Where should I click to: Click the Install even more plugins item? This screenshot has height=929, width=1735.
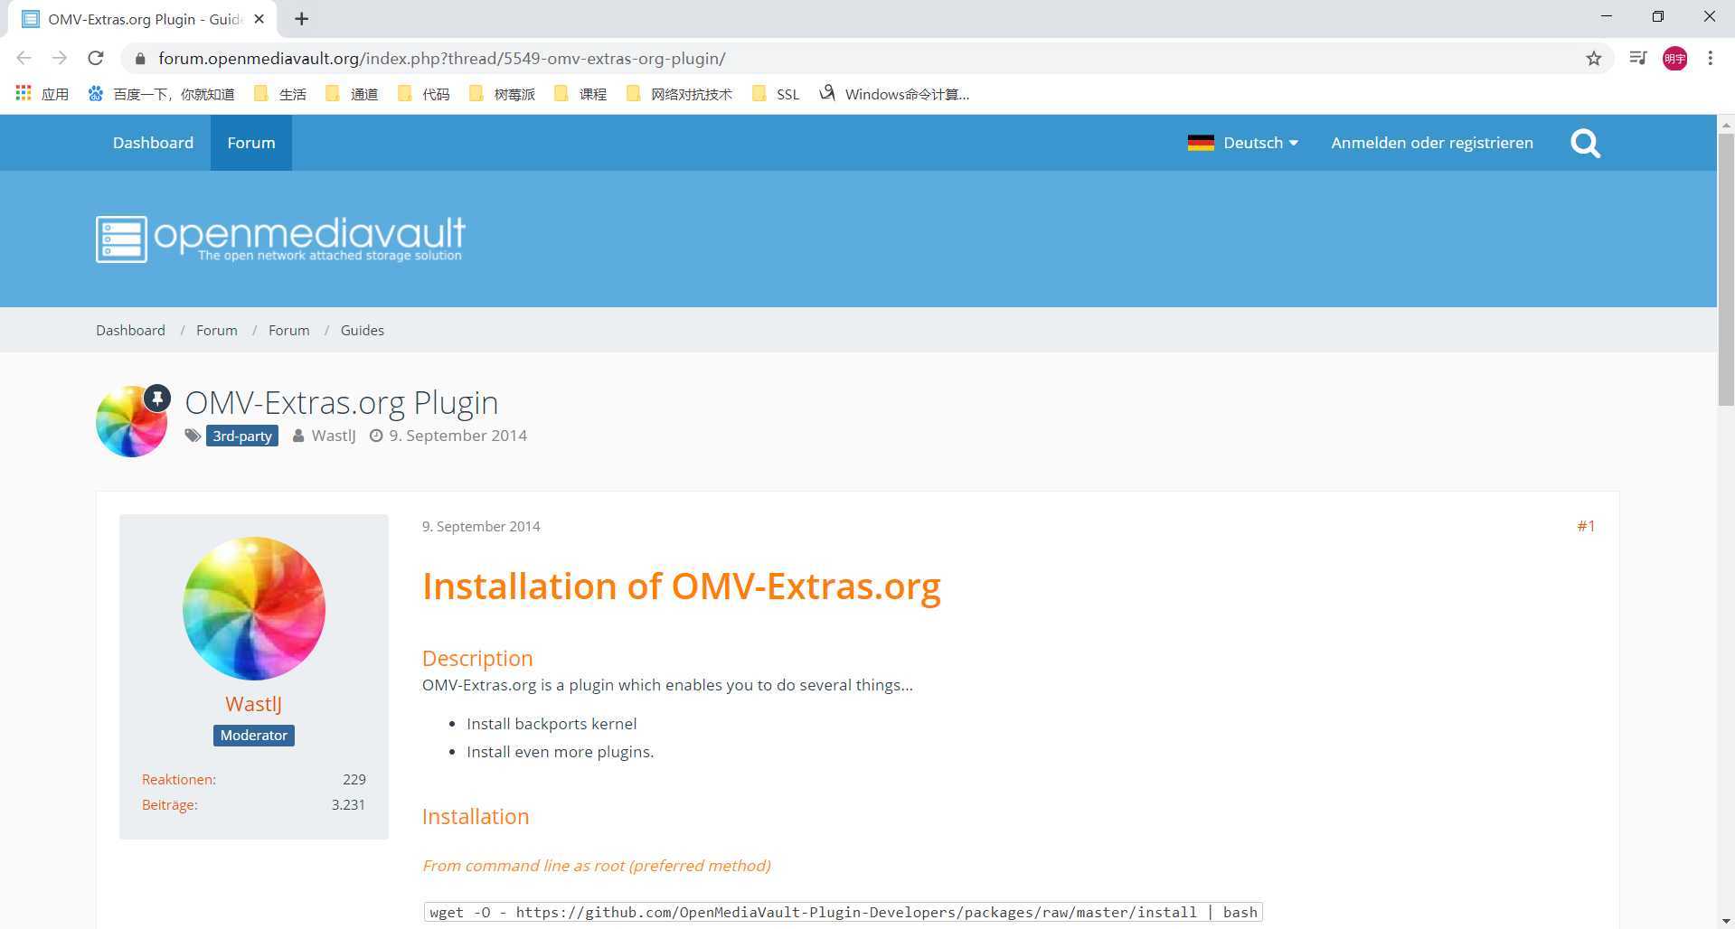click(560, 752)
